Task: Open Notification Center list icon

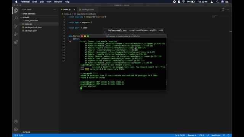Action: point(227,2)
